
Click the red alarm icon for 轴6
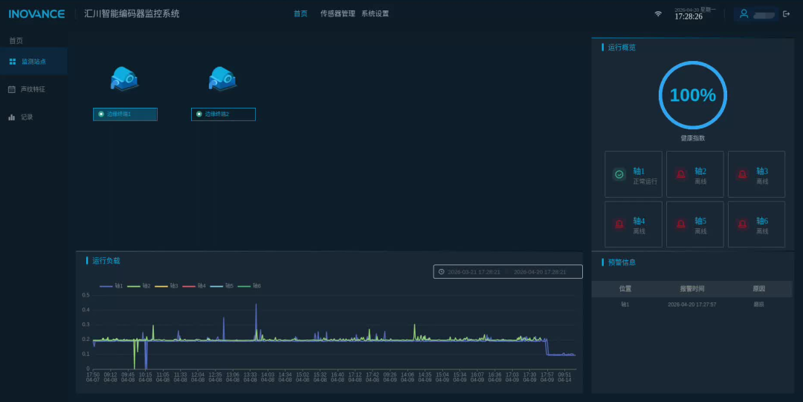(742, 224)
